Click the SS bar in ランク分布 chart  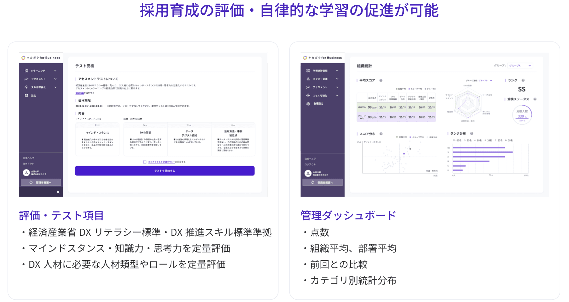click(479, 147)
